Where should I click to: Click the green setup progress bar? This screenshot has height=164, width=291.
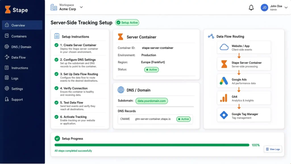click(x=152, y=145)
